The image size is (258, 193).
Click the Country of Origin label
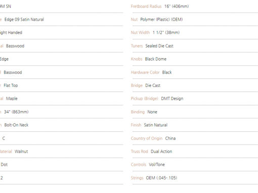click(x=147, y=138)
